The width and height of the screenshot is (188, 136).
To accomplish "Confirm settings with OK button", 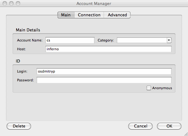I will [x=169, y=126].
